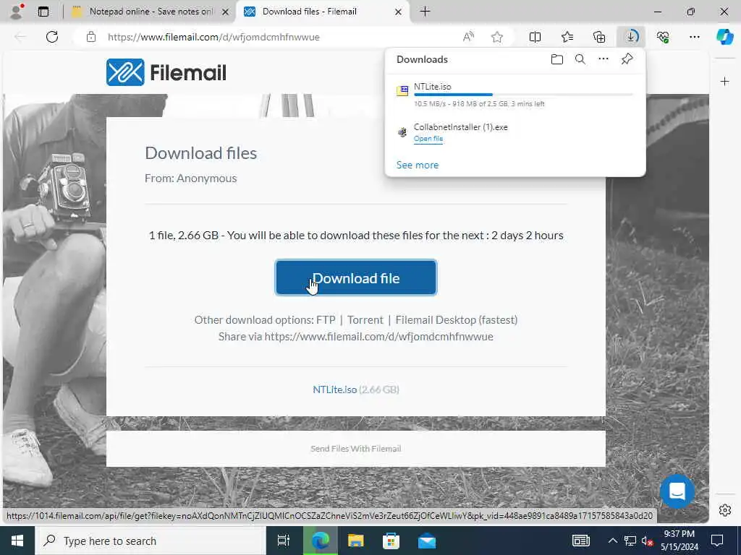Toggle the Downloads toolbar button
The height and width of the screenshot is (555, 741).
click(631, 37)
